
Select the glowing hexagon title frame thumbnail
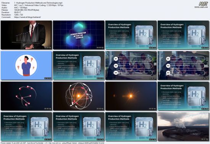pyautogui.click(x=79, y=35)
